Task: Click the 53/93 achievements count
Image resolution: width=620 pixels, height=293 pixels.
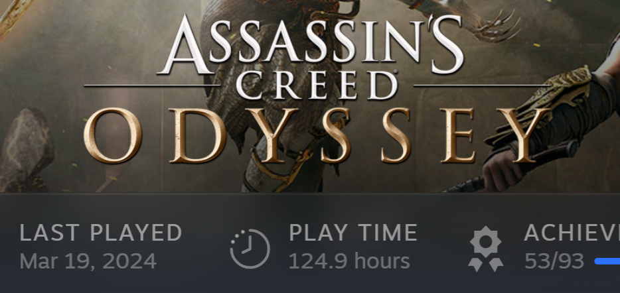Action: click(x=554, y=261)
